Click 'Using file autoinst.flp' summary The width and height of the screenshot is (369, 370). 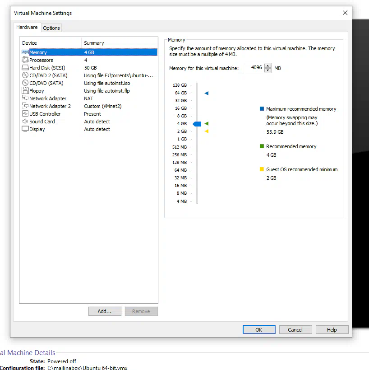(107, 91)
